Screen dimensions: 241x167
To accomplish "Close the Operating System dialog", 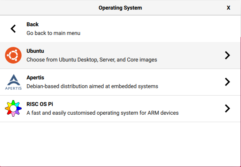I will (229, 8).
